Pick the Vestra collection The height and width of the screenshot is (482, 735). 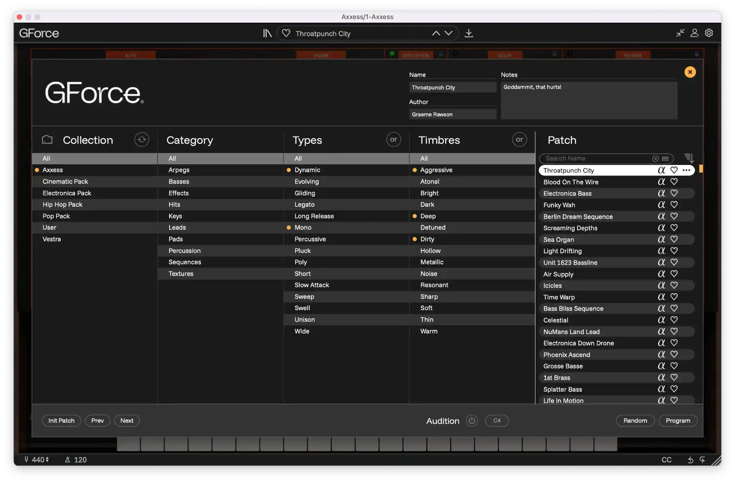click(x=94, y=239)
